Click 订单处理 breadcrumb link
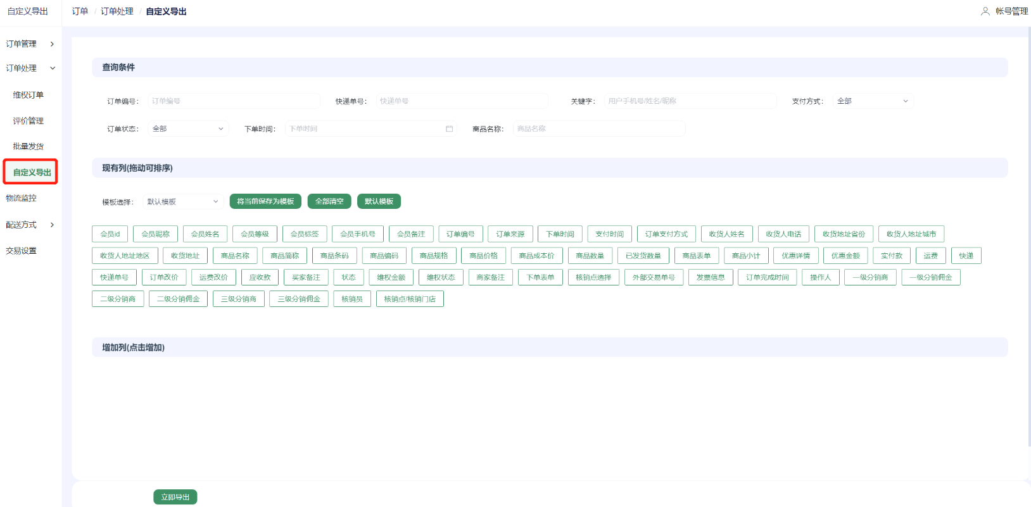The image size is (1031, 507). pyautogui.click(x=117, y=11)
